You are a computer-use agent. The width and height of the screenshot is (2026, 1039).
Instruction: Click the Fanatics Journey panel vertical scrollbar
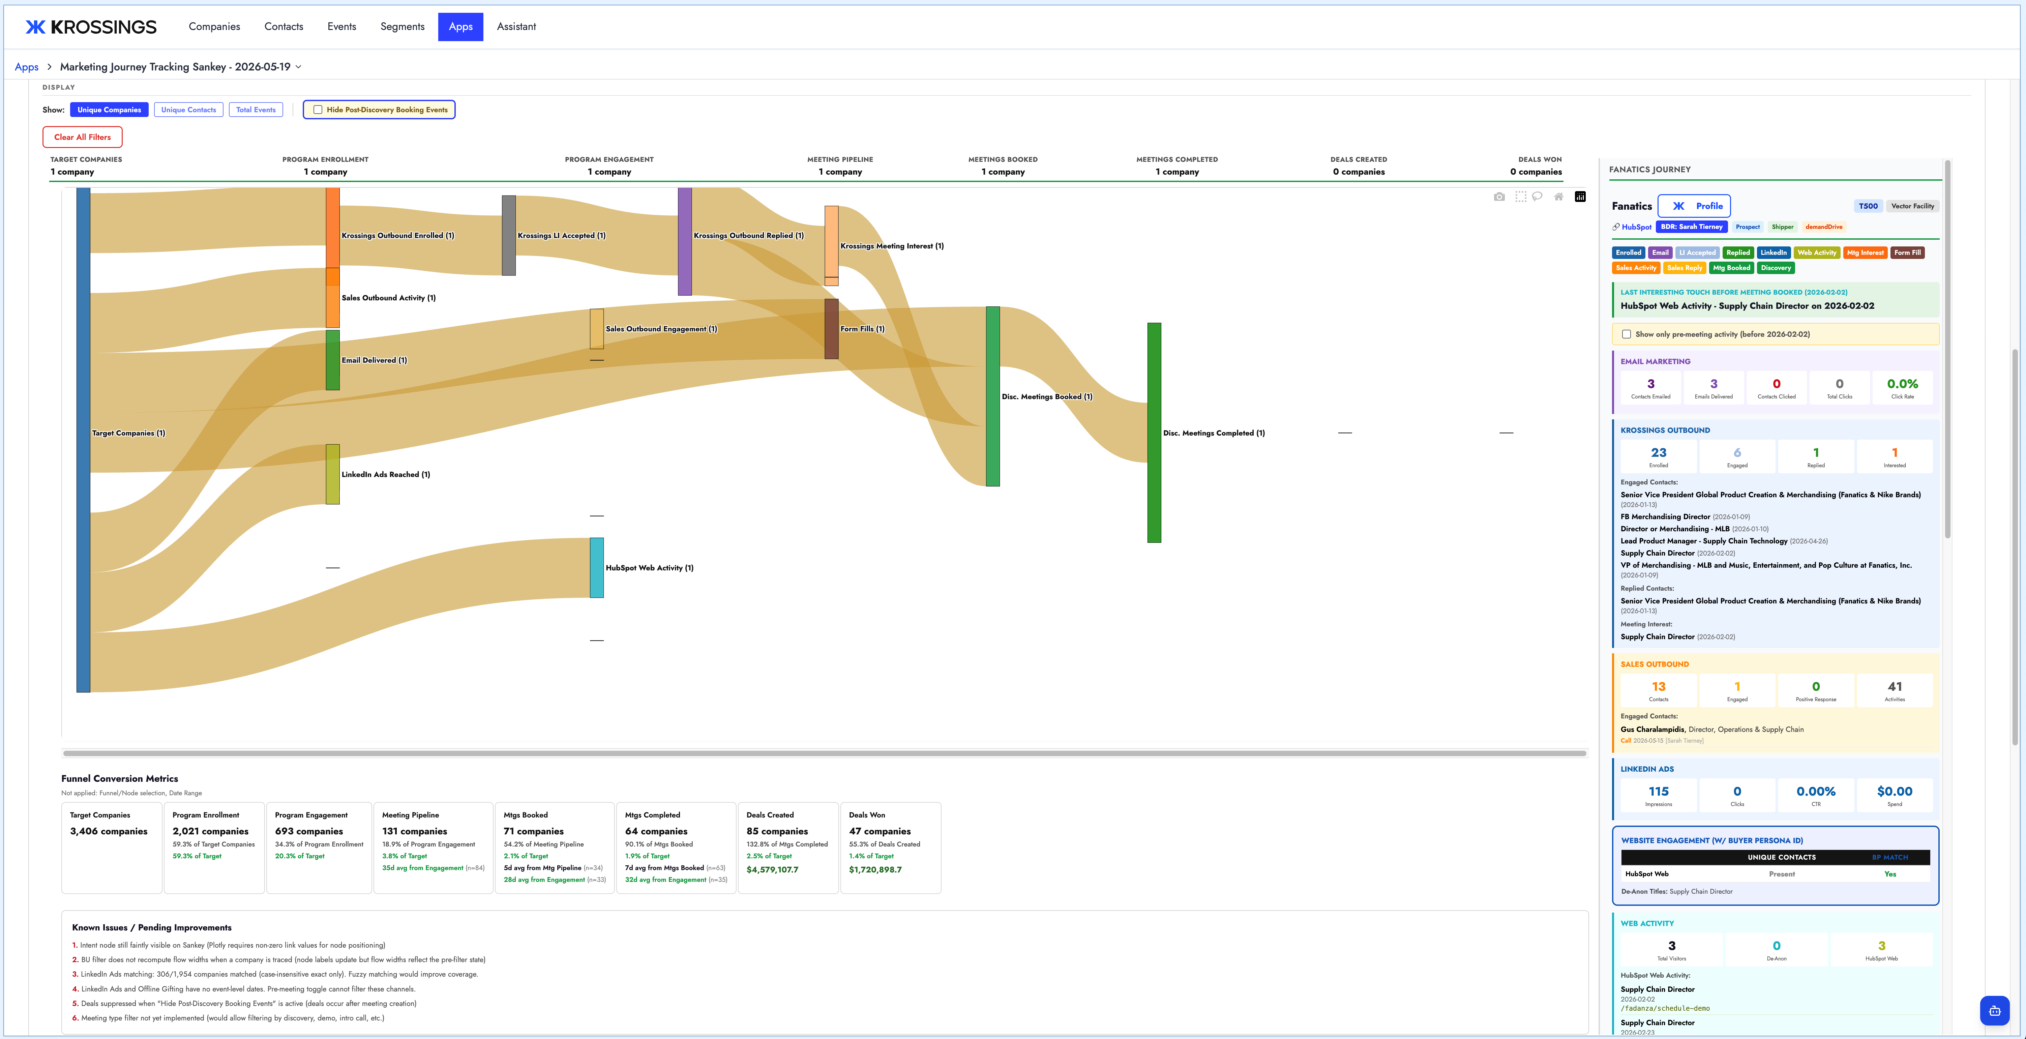(1948, 349)
